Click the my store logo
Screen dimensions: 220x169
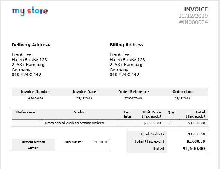30,11
